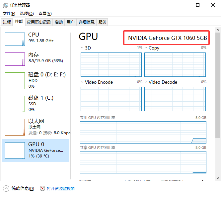Viewport: 221px width, 197px height.
Task: Click the Video Encode usage graph
Action: pyautogui.click(x=111, y=99)
